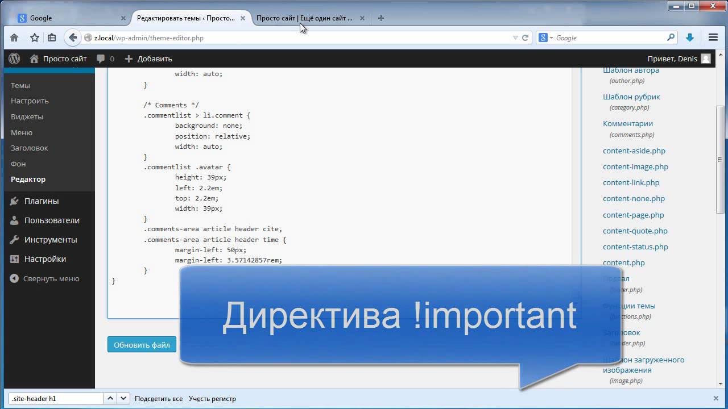Image resolution: width=728 pixels, height=409 pixels.
Task: Open content-aside.php file
Action: (634, 151)
